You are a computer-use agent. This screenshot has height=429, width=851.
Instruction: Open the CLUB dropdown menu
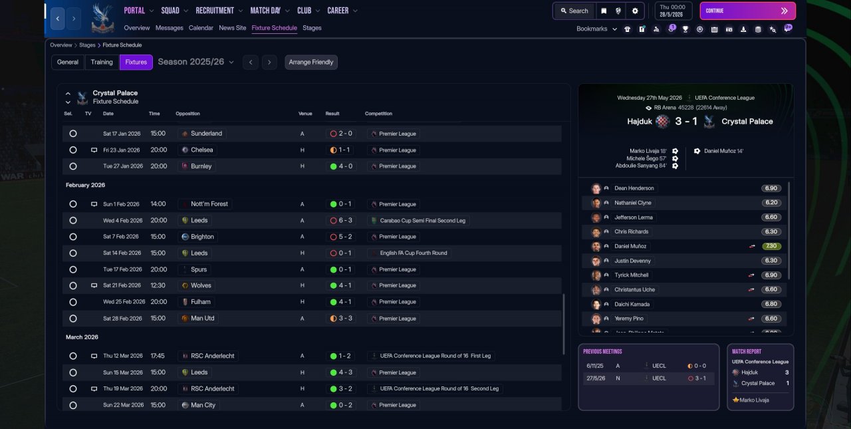pos(309,11)
